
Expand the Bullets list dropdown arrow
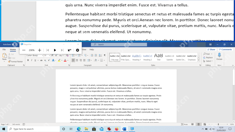coord(76,56)
